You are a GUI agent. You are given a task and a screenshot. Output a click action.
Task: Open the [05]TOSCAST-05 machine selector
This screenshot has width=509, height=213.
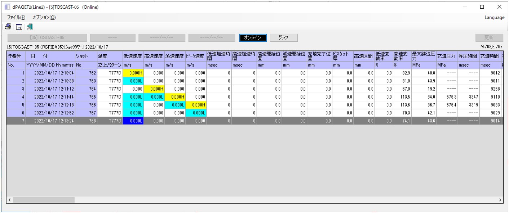[x=47, y=38]
